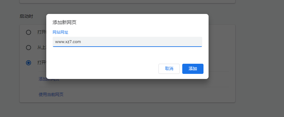Viewport: 284px width, 117px height.
Task: Click the blue underline of URL field
Action: pyautogui.click(x=127, y=47)
